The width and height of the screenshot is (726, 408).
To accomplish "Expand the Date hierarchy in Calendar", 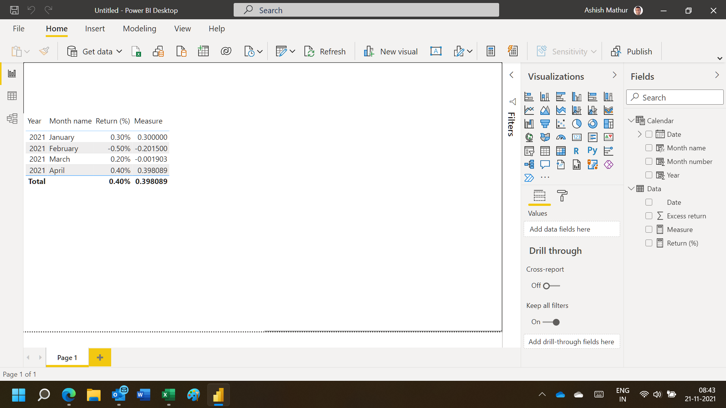I will [639, 134].
